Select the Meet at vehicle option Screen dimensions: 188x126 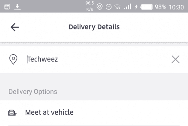[94, 112]
